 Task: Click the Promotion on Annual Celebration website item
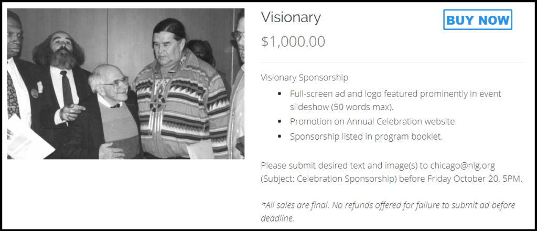(372, 121)
